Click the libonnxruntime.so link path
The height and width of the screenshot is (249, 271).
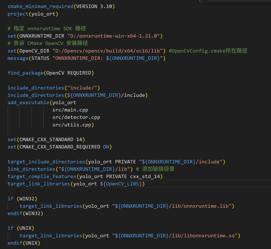coord(175,236)
